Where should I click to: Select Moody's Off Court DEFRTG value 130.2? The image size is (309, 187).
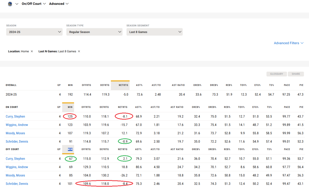pos(105,175)
